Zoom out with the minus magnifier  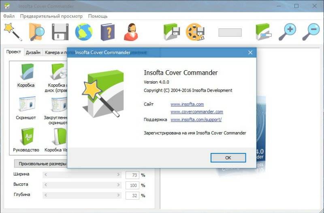pyautogui.click(x=311, y=32)
